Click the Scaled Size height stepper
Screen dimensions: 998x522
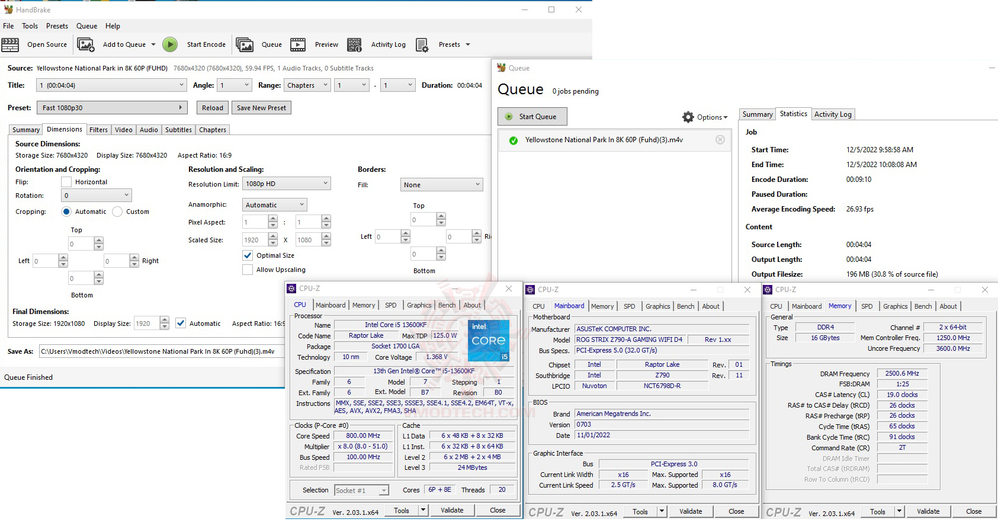coord(326,240)
